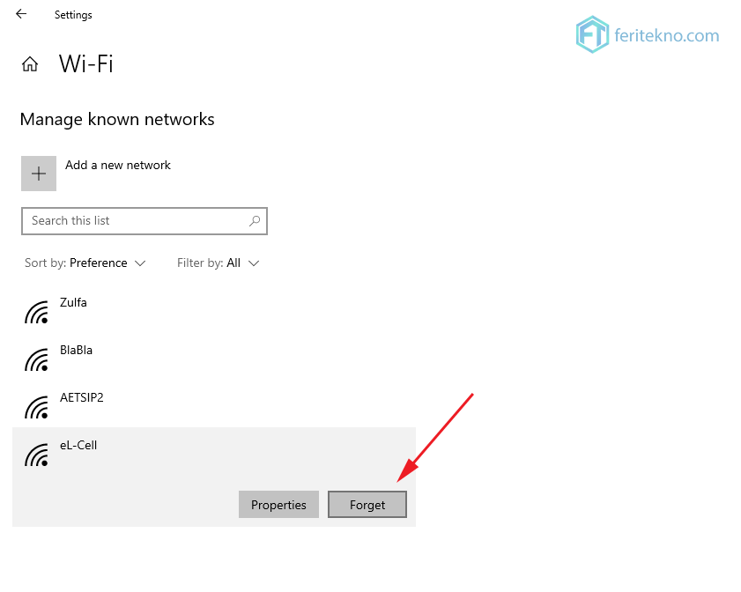The image size is (741, 592).
Task: Select the Zulfa network name
Action: click(73, 302)
